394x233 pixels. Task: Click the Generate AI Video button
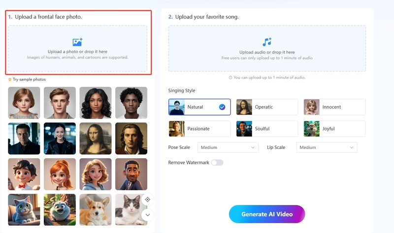[x=267, y=214]
